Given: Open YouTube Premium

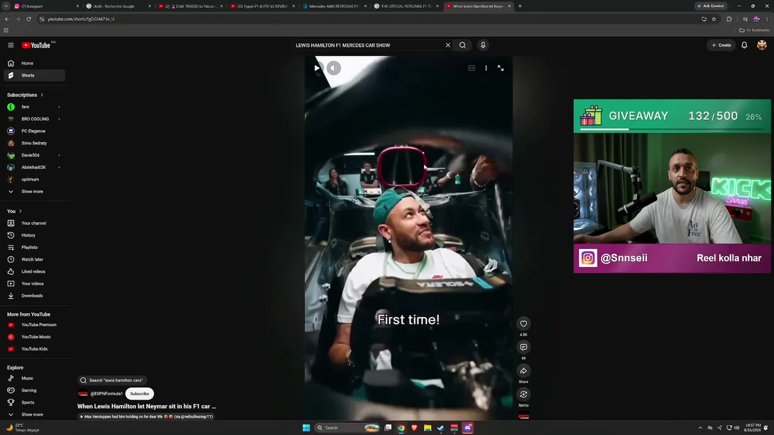Looking at the screenshot, I should tap(34, 325).
